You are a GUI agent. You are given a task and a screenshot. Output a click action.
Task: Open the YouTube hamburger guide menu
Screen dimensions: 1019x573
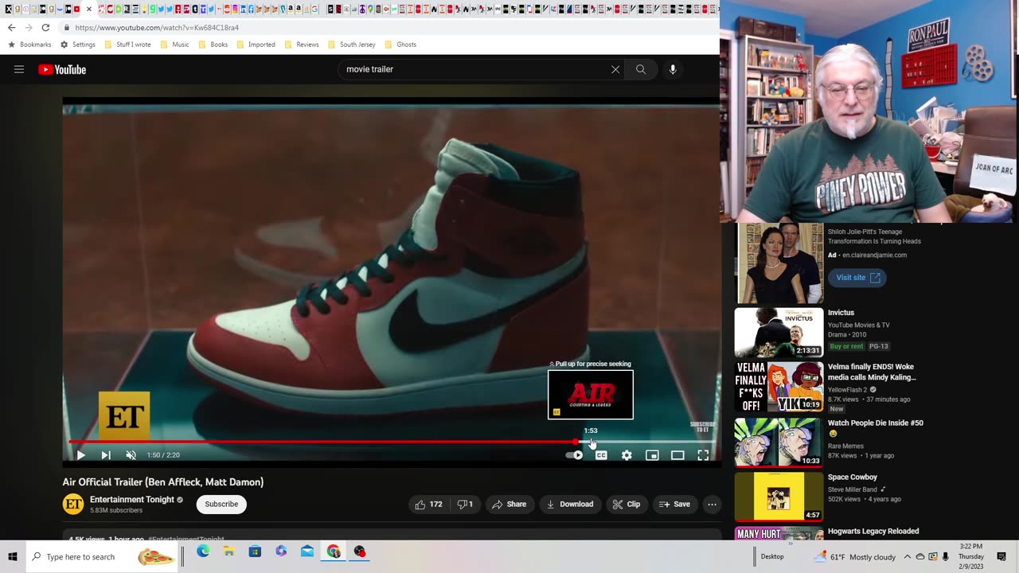19,69
